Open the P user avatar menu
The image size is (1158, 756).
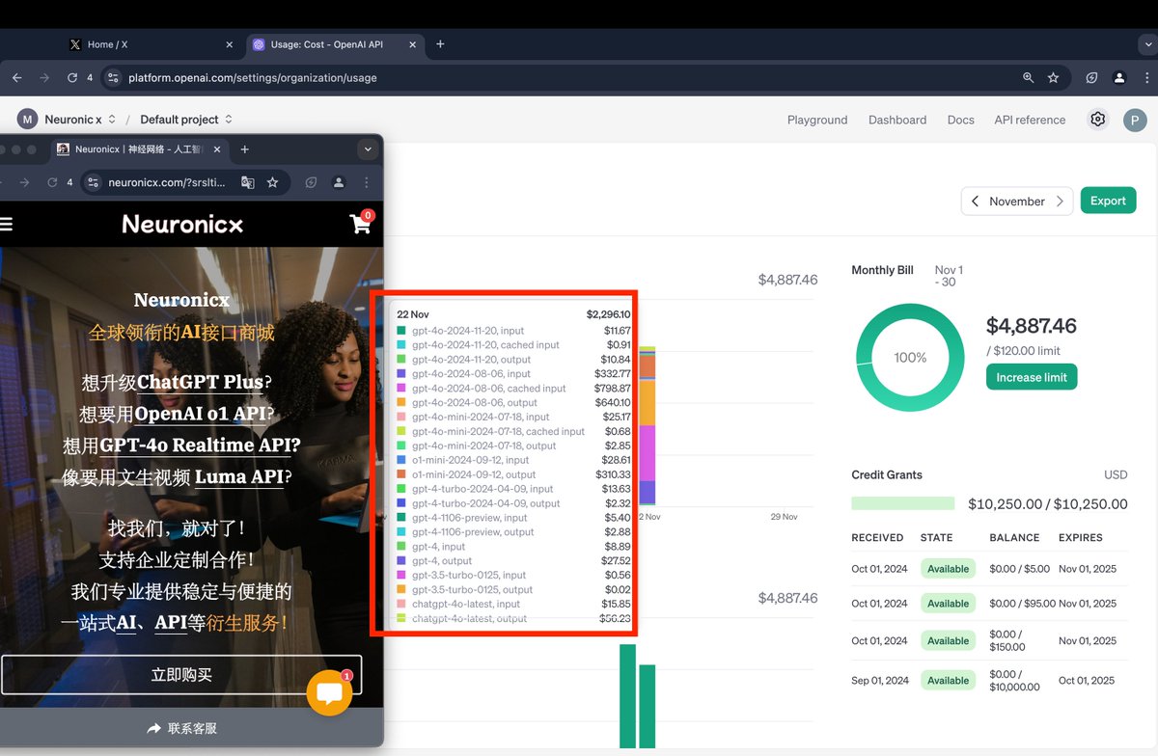(1135, 120)
